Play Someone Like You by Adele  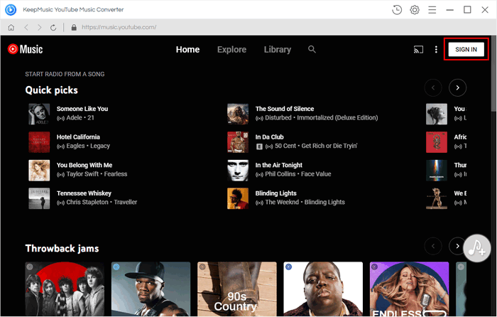[82, 109]
